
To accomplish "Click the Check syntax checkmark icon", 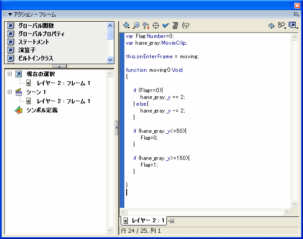I will click(166, 25).
